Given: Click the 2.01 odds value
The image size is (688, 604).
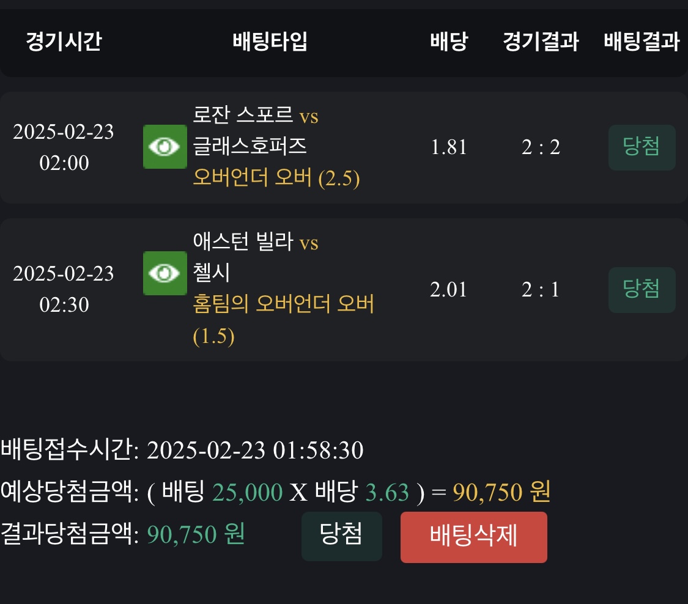Looking at the screenshot, I should coord(449,290).
